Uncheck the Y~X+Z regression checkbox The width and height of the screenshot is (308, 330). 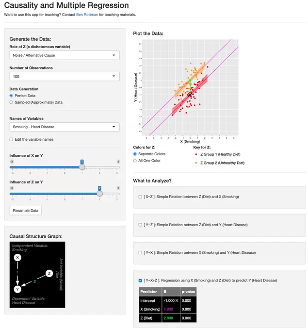point(140,280)
